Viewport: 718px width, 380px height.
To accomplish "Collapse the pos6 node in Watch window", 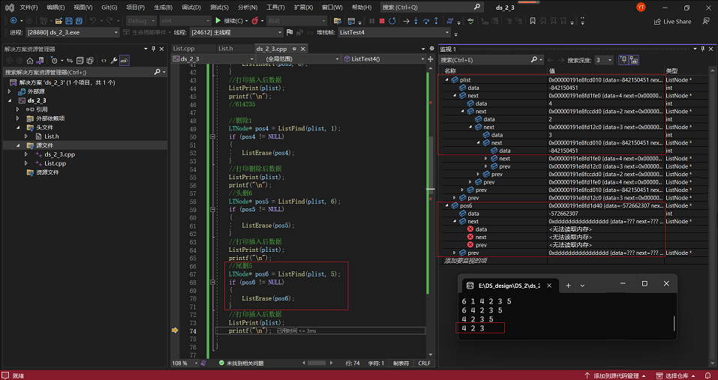I will tap(446, 205).
